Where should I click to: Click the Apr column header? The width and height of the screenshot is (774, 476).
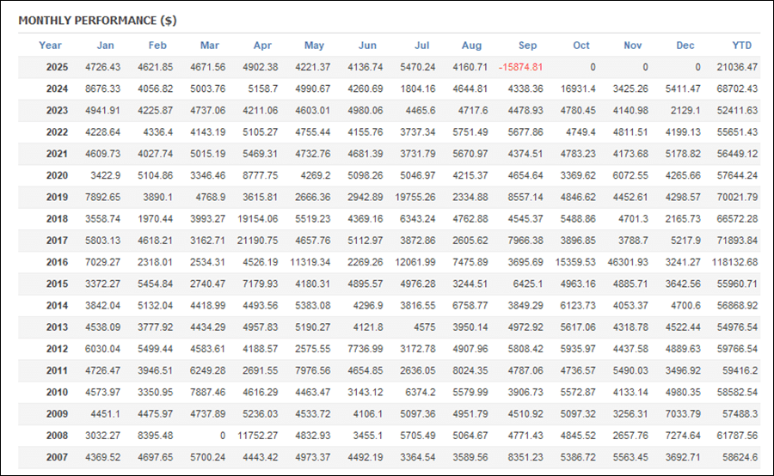[263, 46]
